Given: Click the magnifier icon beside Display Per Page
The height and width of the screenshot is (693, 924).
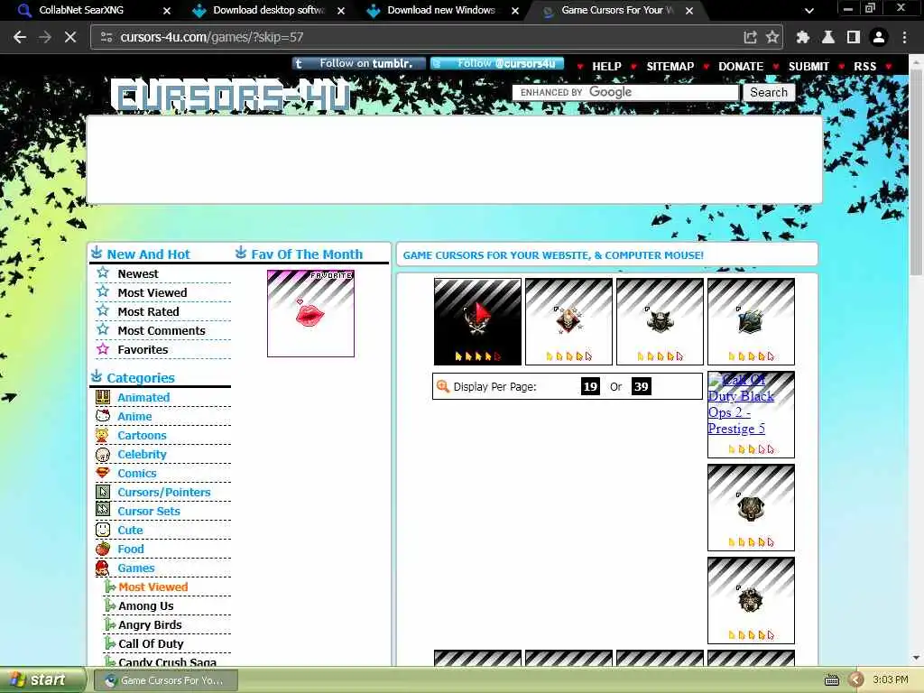Looking at the screenshot, I should tap(442, 386).
